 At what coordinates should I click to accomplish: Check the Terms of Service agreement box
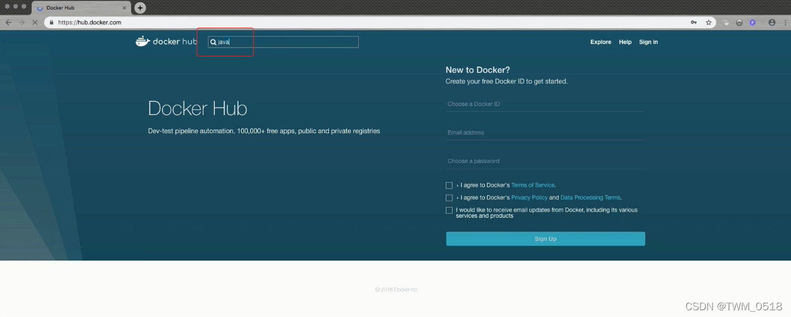449,185
